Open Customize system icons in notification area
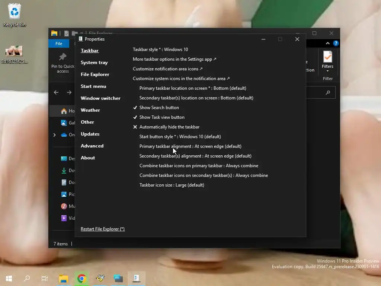 point(181,79)
